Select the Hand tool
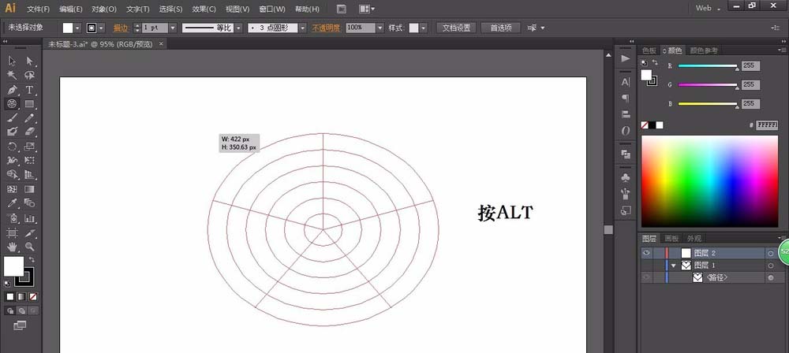This screenshot has width=789, height=353. pyautogui.click(x=12, y=247)
